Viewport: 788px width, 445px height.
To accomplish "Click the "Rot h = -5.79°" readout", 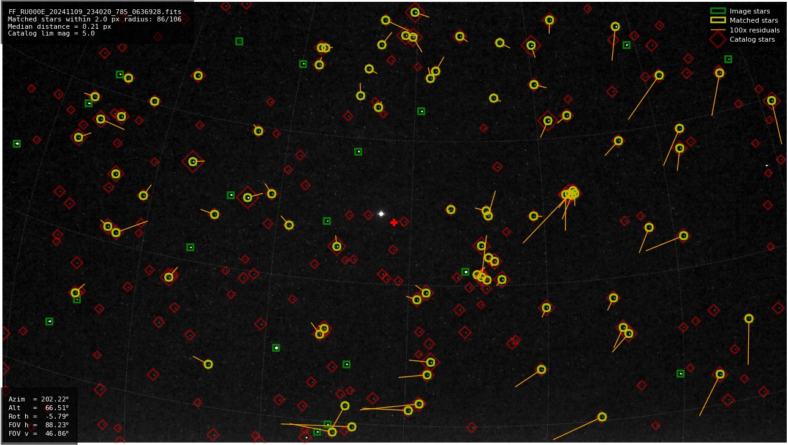I will coord(39,416).
